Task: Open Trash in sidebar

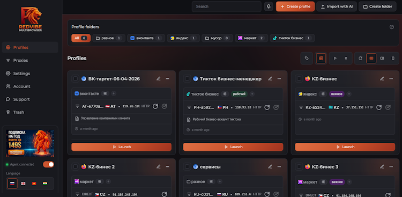Action: [30, 112]
